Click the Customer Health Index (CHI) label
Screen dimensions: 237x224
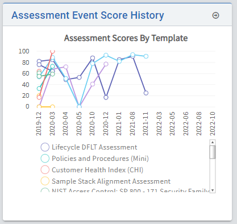tap(97, 170)
